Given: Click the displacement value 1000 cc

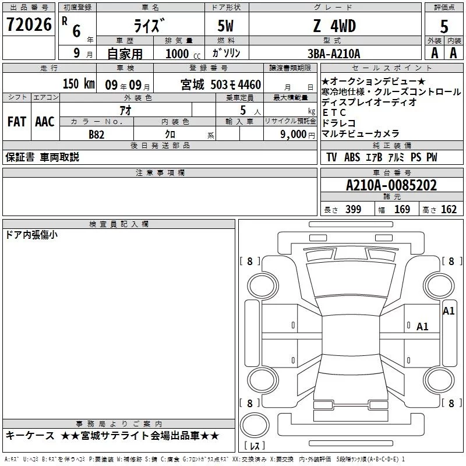Looking at the screenshot, I should tap(183, 54).
